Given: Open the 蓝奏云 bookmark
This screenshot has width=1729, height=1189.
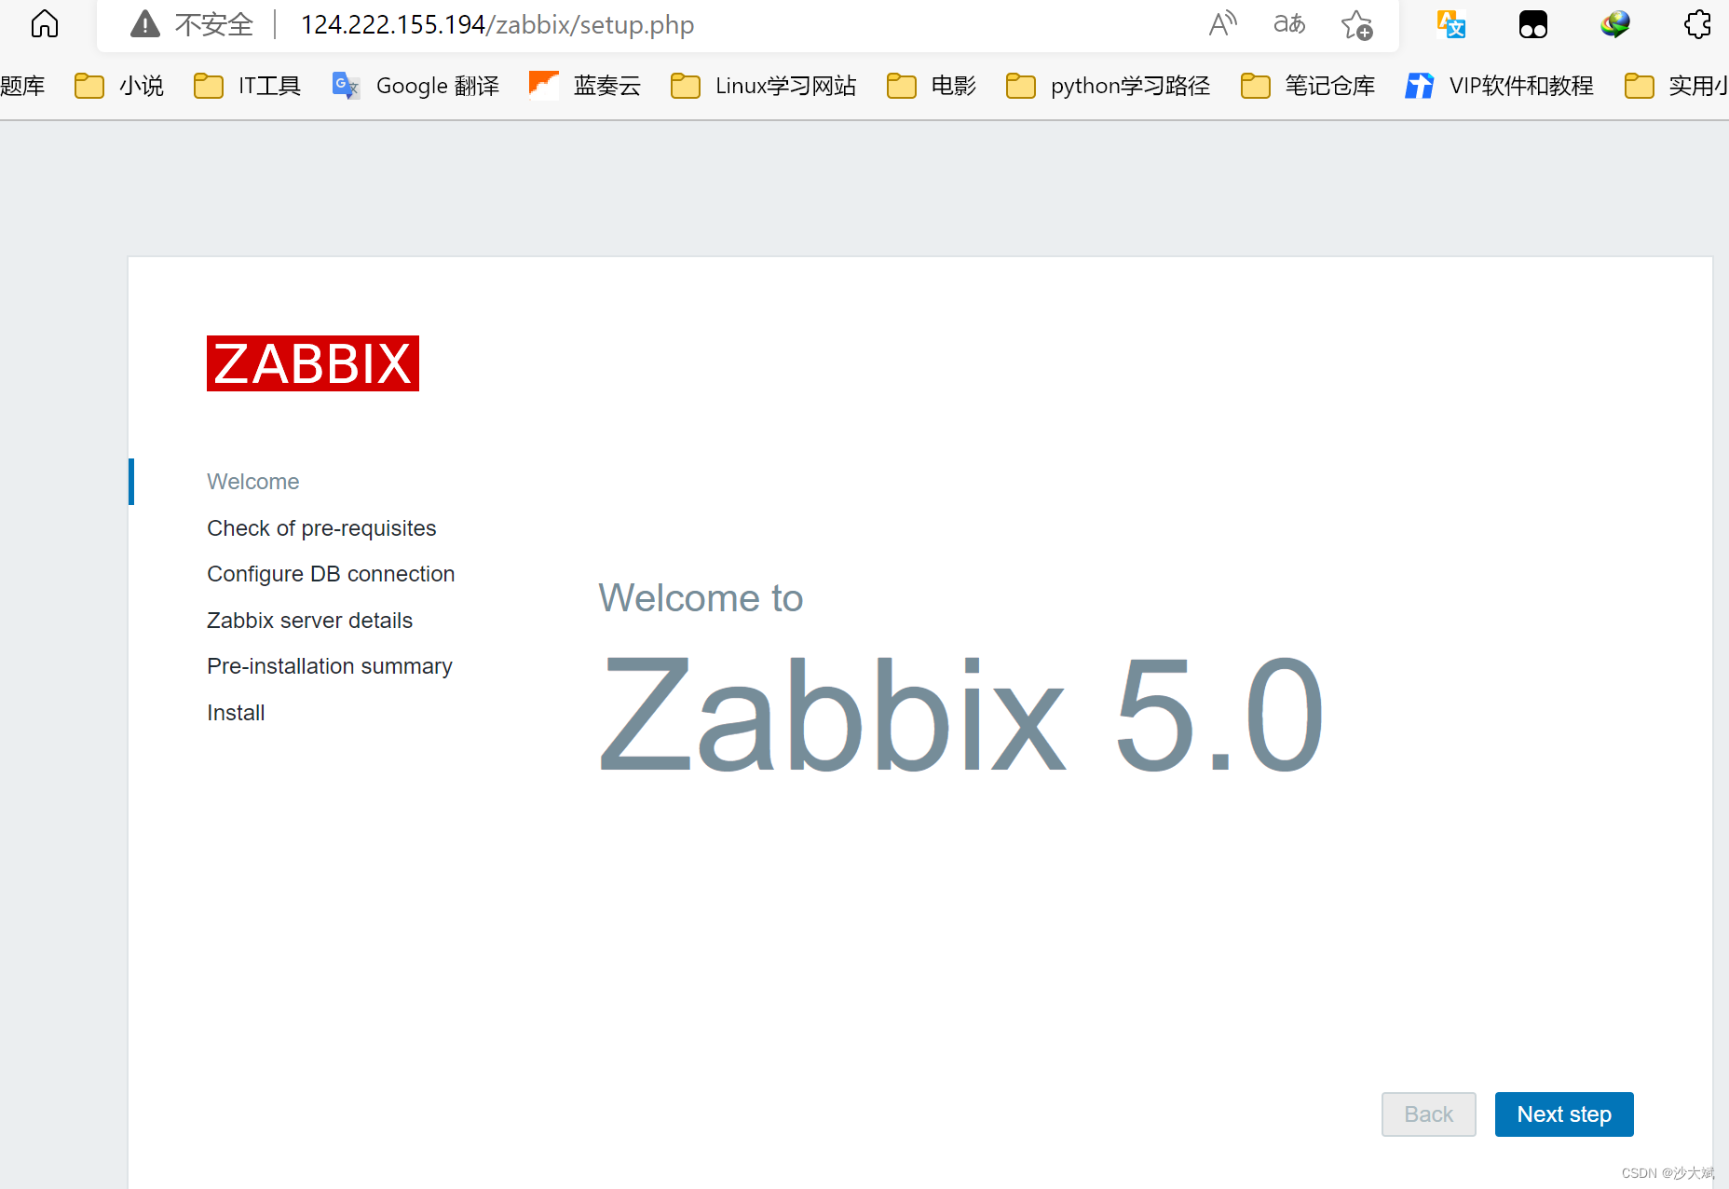Looking at the screenshot, I should (x=585, y=86).
